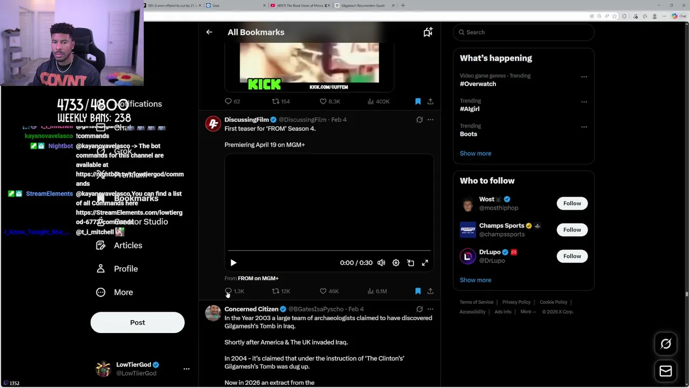
Task: Reply to the KICK video post
Action: pos(232,101)
